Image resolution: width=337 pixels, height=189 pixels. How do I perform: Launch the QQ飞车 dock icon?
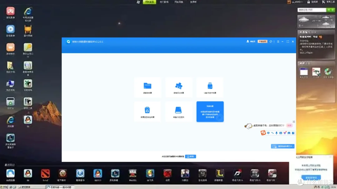[150, 173]
